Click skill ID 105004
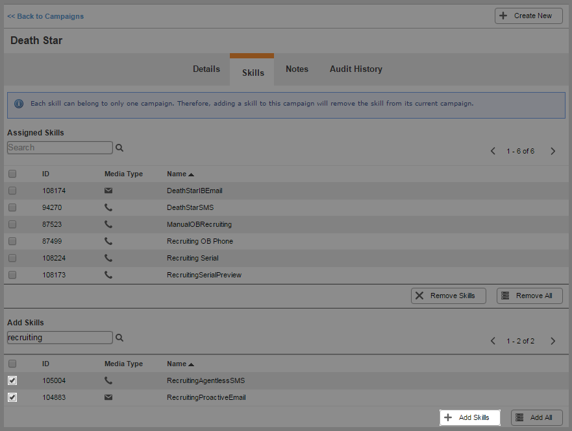572x431 pixels. 54,380
